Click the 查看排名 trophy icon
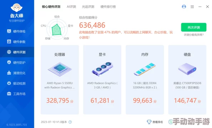The image size is (212, 128). coord(149,122)
